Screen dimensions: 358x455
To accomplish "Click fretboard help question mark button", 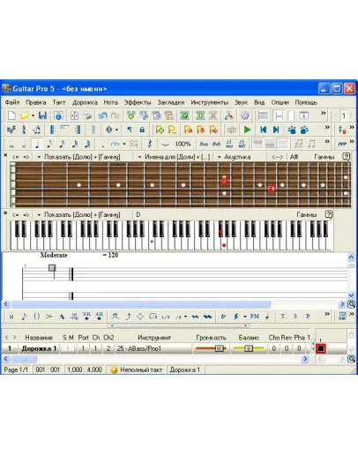I will pyautogui.click(x=347, y=157).
